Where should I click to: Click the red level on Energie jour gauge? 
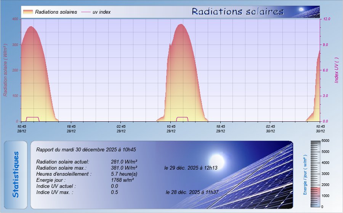tap(316, 192)
